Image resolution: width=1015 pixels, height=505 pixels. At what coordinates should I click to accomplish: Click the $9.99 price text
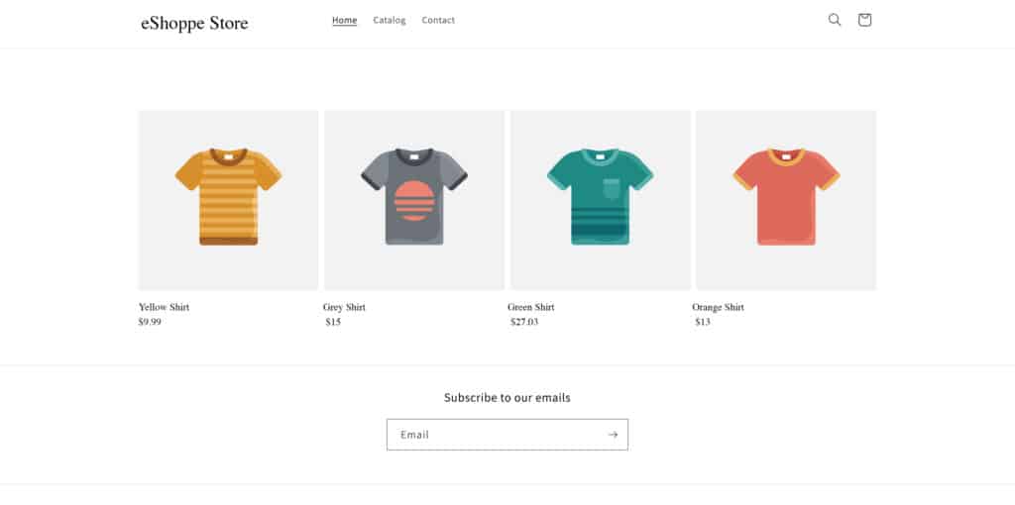tap(150, 322)
